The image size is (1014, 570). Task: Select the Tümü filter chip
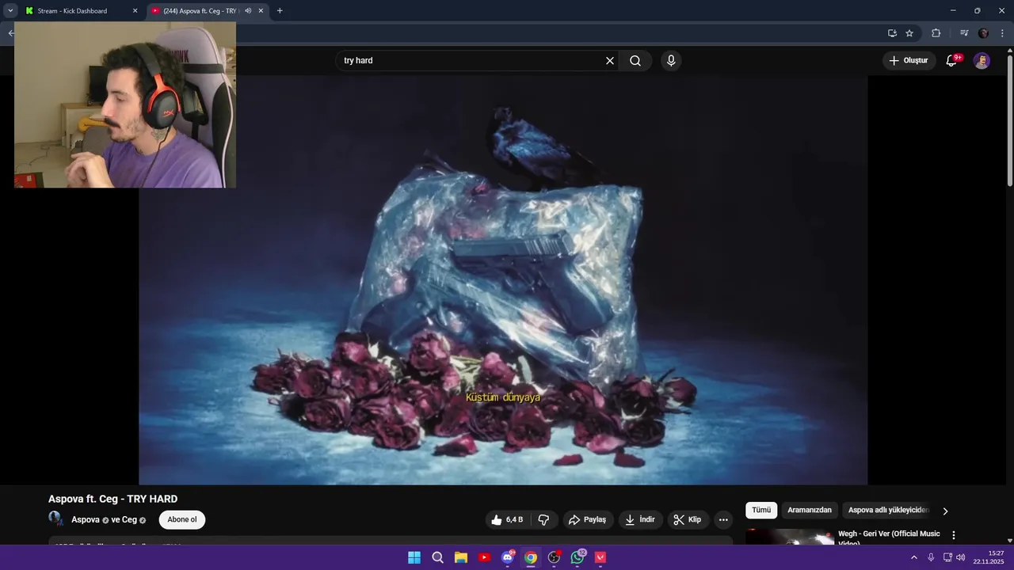click(x=761, y=511)
